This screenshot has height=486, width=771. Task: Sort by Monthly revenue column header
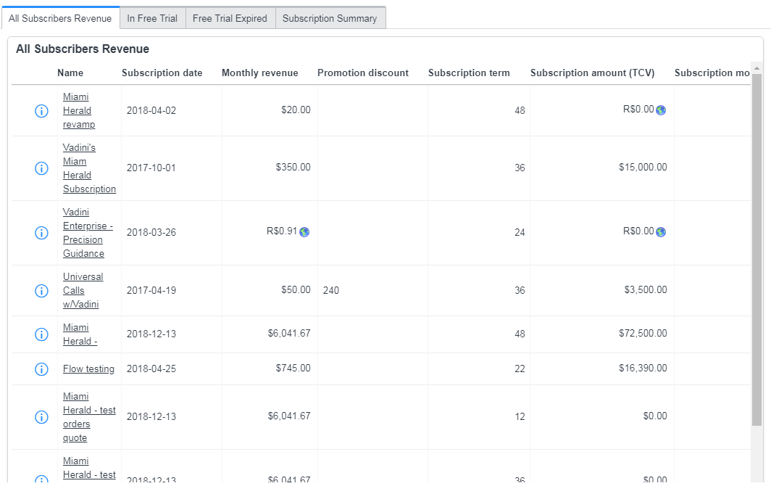[259, 73]
